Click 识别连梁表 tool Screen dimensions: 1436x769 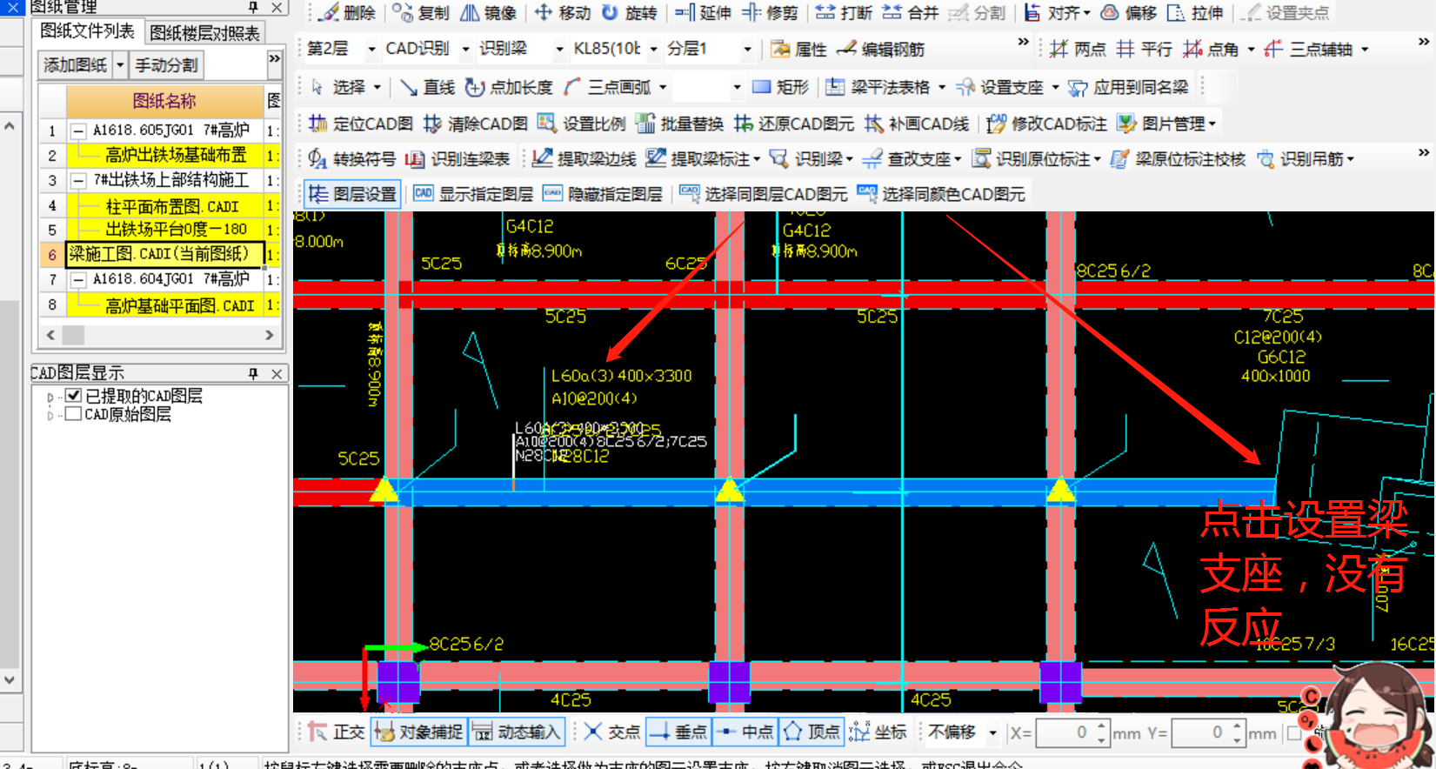458,158
